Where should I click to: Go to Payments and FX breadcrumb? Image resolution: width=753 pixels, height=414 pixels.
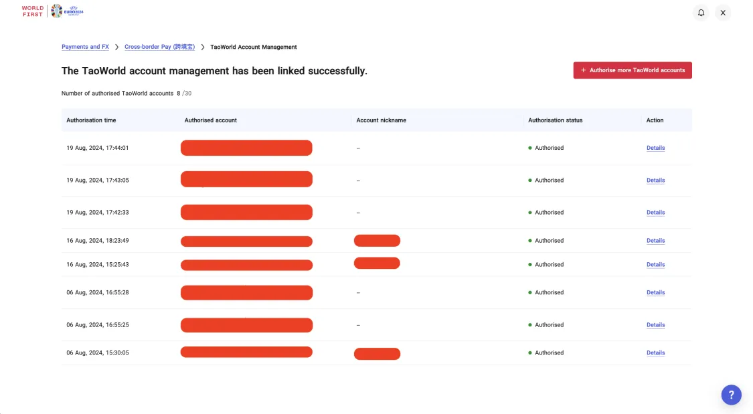pos(85,47)
